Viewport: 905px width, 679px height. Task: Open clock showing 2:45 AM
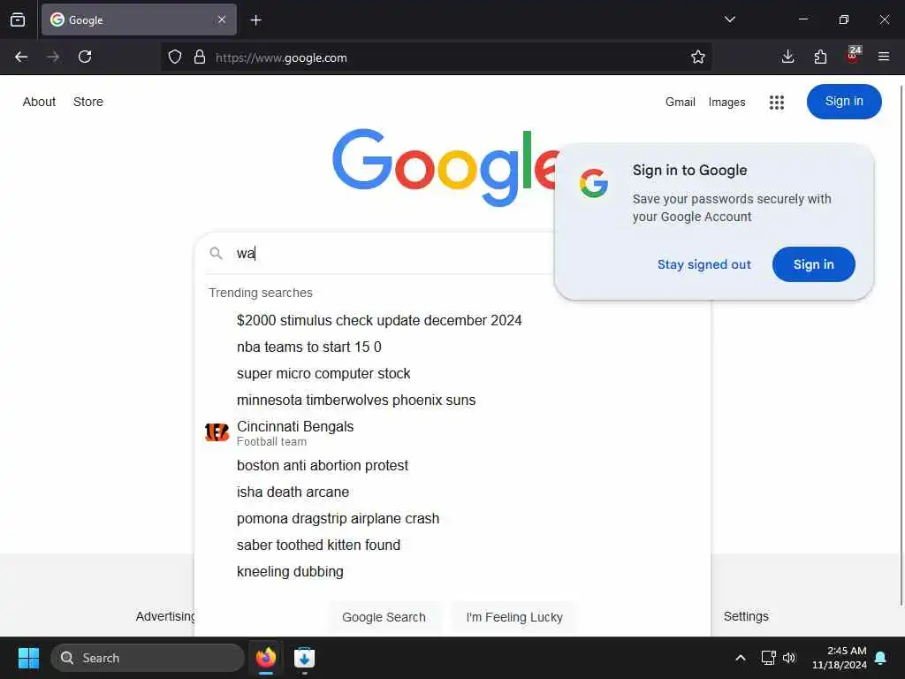(840, 658)
